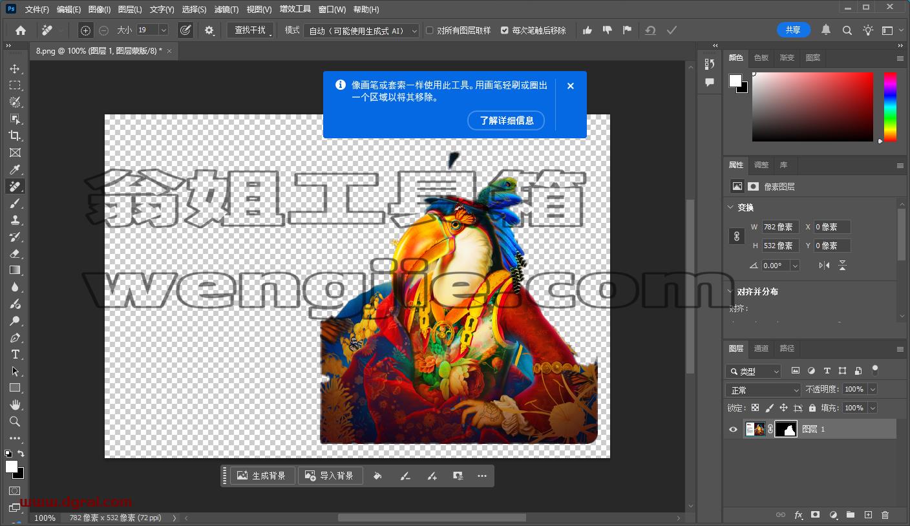The height and width of the screenshot is (526, 910).
Task: Uncheck 每次笔触后移除 checkbox
Action: [x=504, y=30]
